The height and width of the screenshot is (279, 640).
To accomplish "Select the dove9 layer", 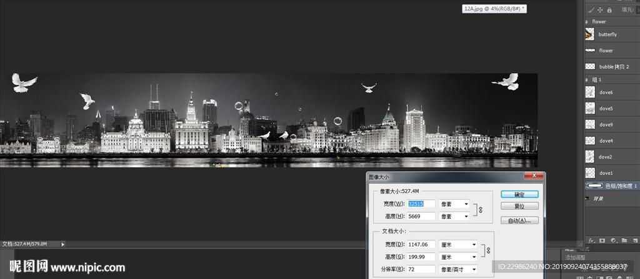I will pyautogui.click(x=612, y=124).
